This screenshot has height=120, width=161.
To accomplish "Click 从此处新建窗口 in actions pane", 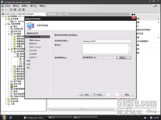I will click(142, 41).
